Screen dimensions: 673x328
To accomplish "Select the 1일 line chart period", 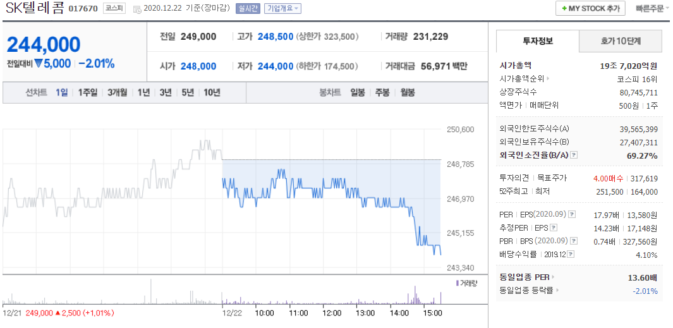I will click(x=61, y=92).
